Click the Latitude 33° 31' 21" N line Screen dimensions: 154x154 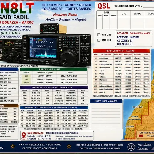tap(39, 136)
